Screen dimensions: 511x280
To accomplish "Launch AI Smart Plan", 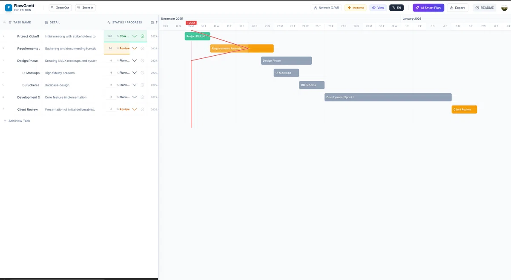I will tap(428, 8).
